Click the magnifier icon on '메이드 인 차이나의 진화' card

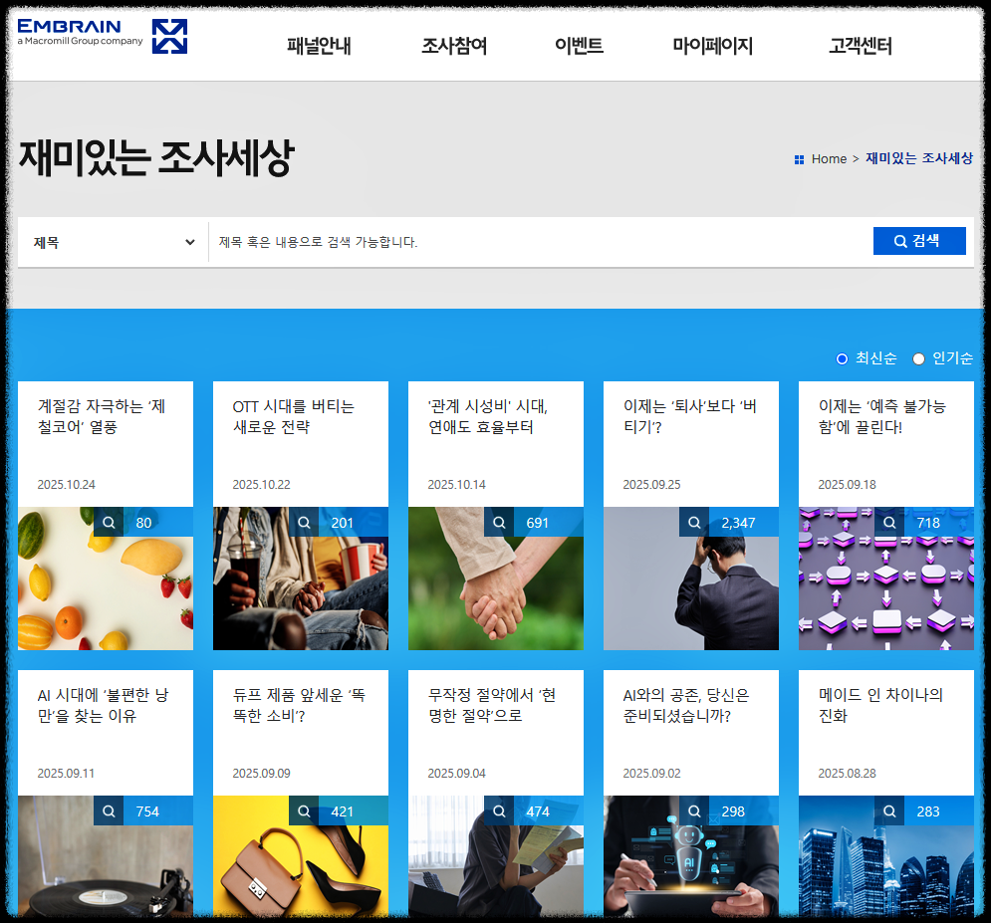pos(888,809)
